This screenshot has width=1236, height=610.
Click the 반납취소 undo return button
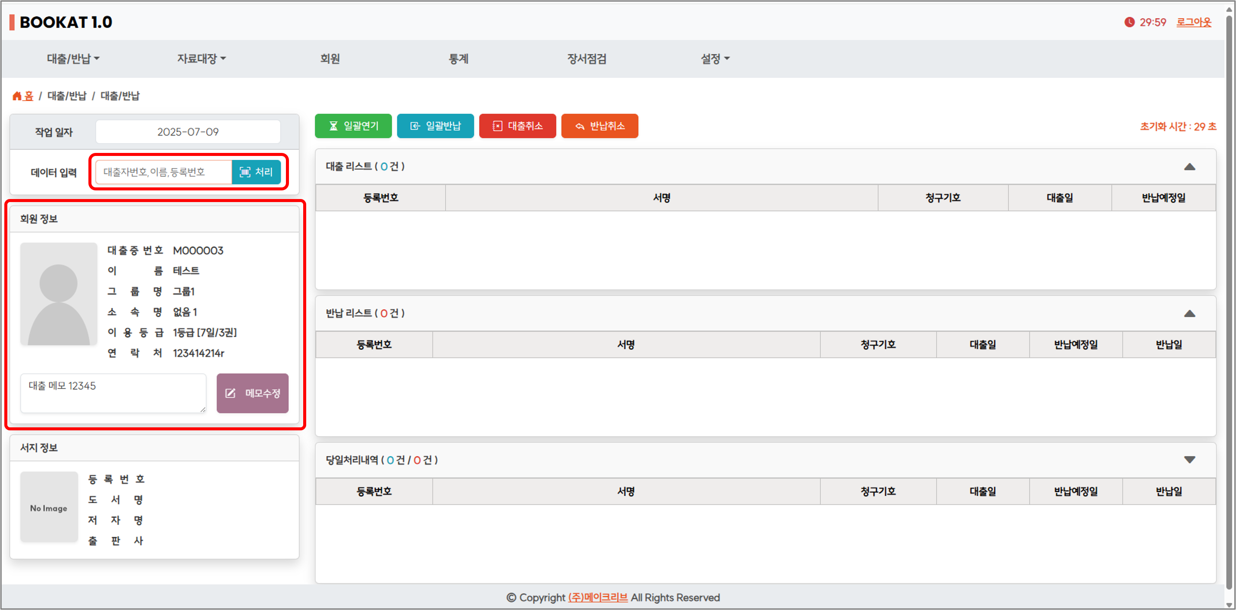tap(599, 126)
